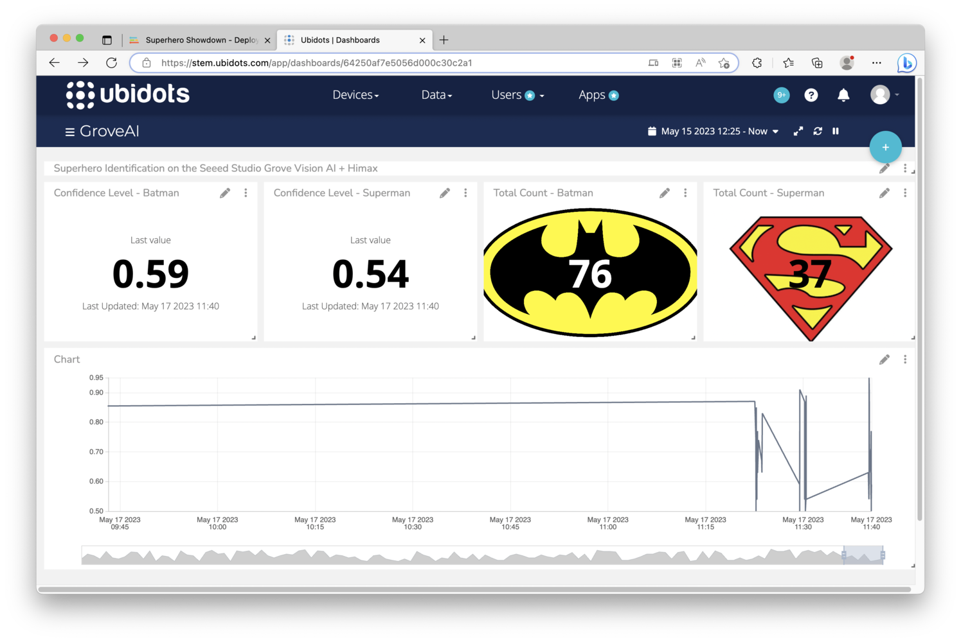
Task: Open the Users menu
Action: pos(517,95)
